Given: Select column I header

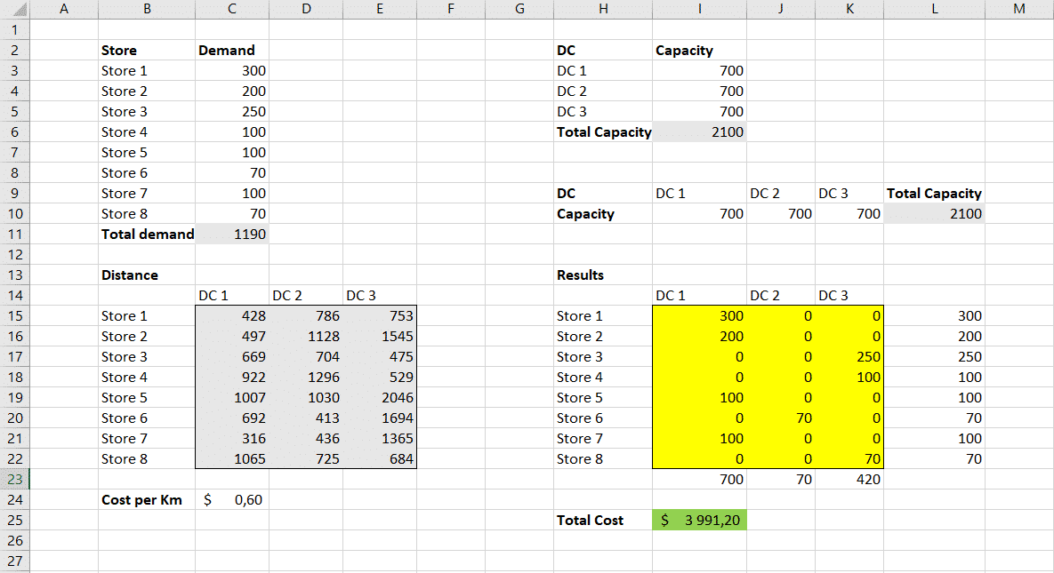Looking at the screenshot, I should [699, 9].
